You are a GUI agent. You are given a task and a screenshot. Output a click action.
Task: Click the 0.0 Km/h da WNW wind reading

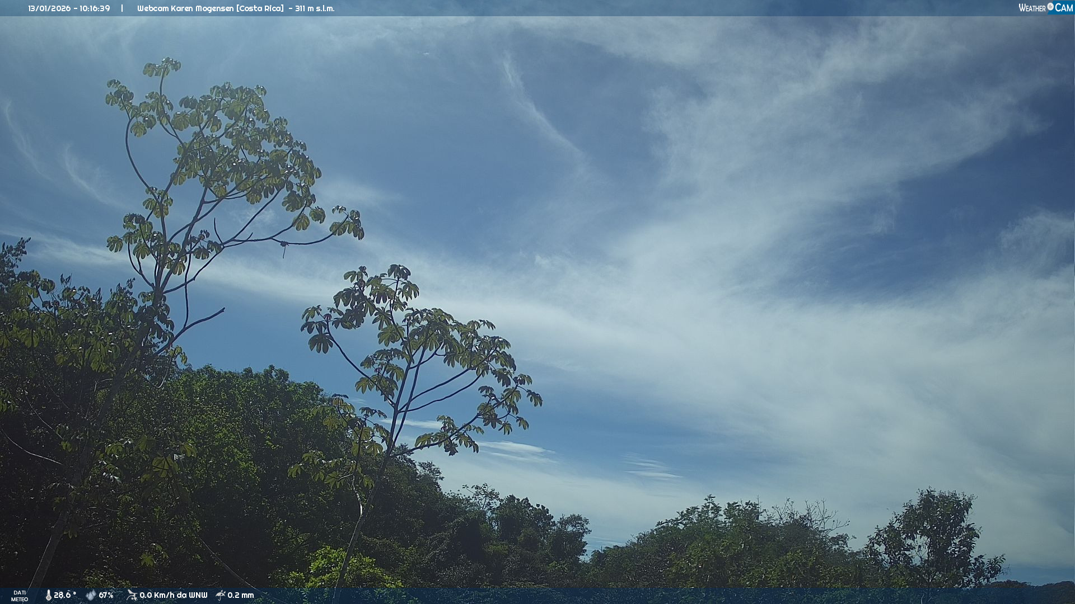click(174, 595)
